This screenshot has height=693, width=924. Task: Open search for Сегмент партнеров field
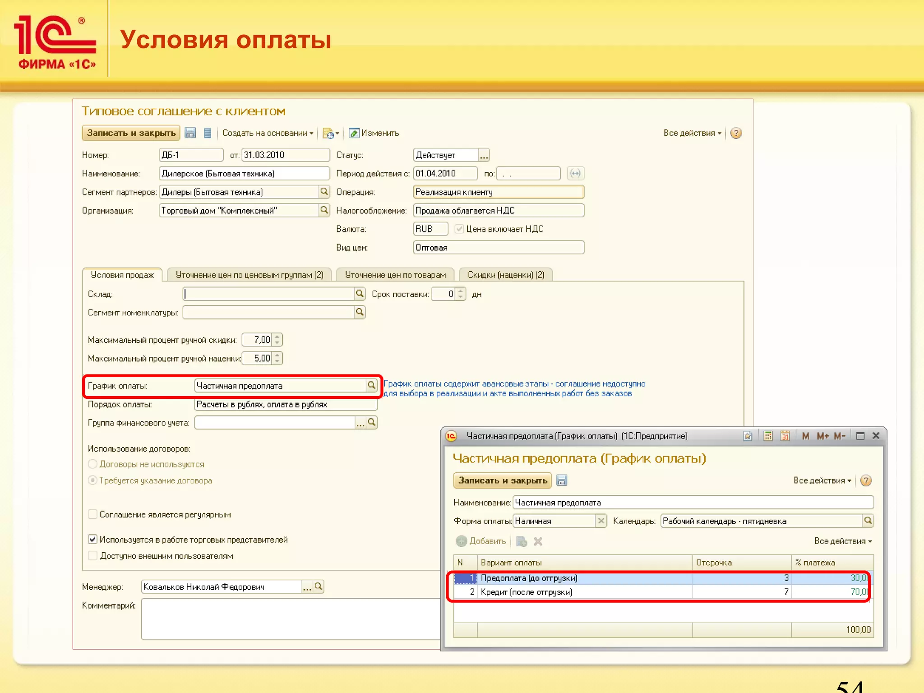324,192
